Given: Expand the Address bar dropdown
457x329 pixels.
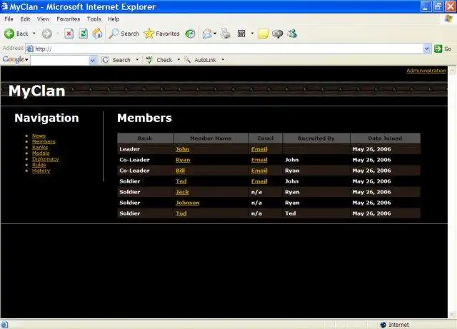Looking at the screenshot, I should click(x=427, y=49).
